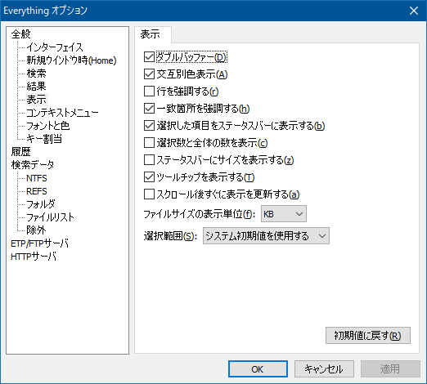The image size is (427, 384).
Task: Select インターフェイス in the options tree
Action: pyautogui.click(x=55, y=47)
